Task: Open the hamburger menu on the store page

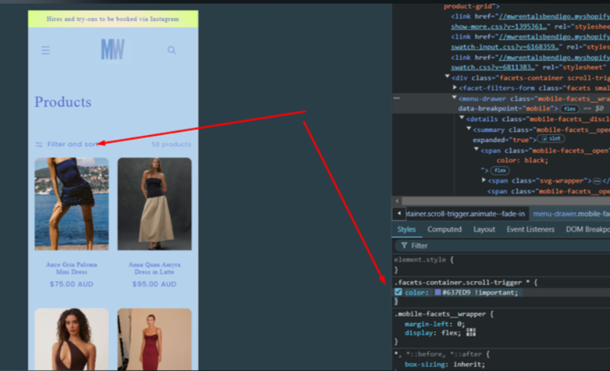Action: click(x=46, y=50)
